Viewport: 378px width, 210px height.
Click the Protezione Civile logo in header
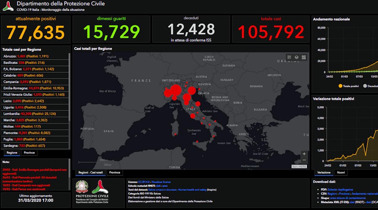[x=8, y=6]
